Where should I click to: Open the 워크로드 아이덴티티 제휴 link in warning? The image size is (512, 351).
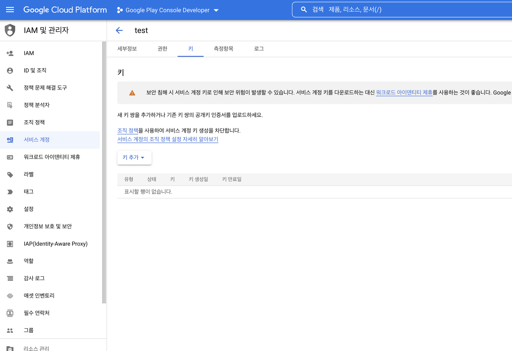click(404, 92)
